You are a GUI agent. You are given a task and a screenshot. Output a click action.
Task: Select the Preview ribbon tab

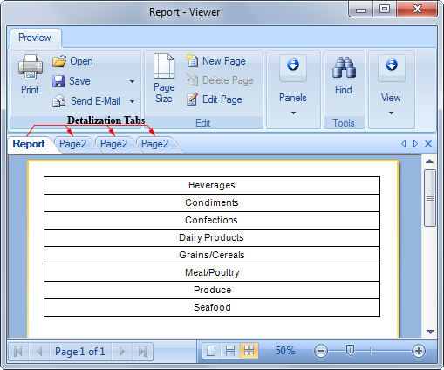tap(35, 38)
